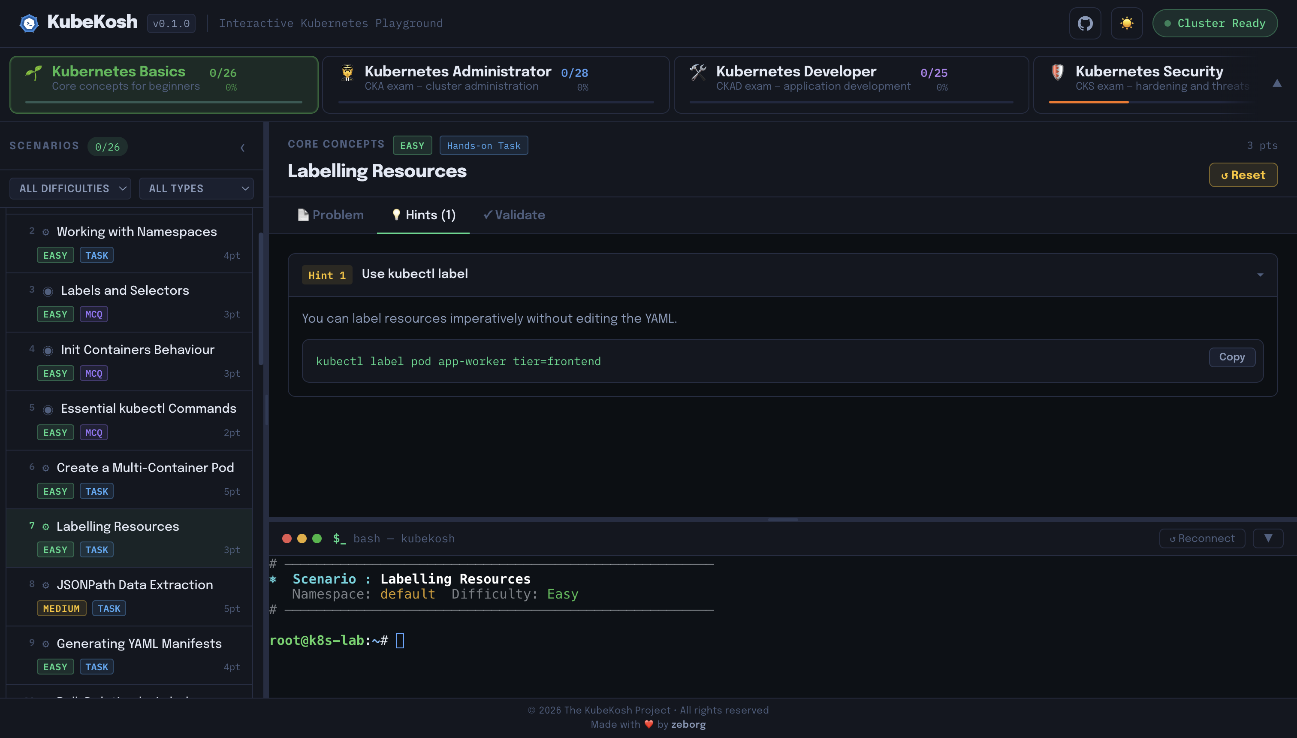Click the EASY difficulty badge in the header
Screen dimensions: 1297x738
(x=412, y=145)
